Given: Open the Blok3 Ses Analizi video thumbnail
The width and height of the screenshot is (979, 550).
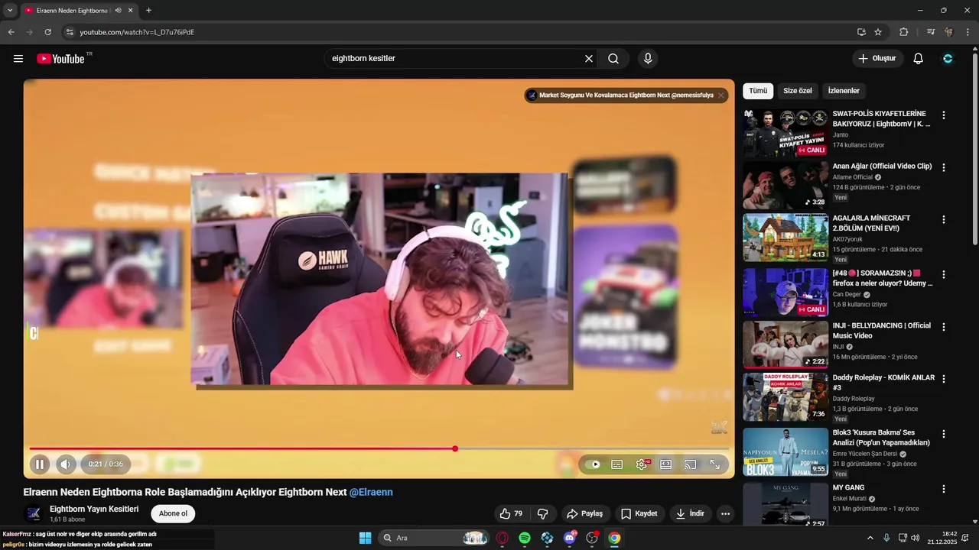Looking at the screenshot, I should tap(785, 451).
